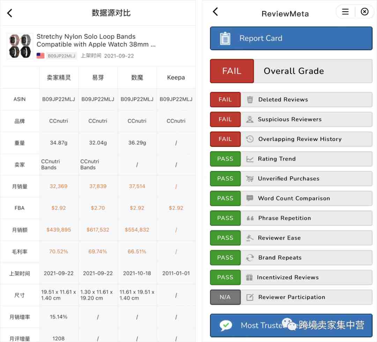
Task: Open Word Count Comparison result
Action: click(291, 198)
